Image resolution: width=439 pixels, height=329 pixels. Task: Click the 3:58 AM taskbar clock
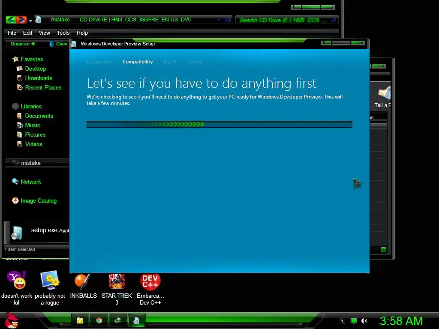(x=401, y=321)
